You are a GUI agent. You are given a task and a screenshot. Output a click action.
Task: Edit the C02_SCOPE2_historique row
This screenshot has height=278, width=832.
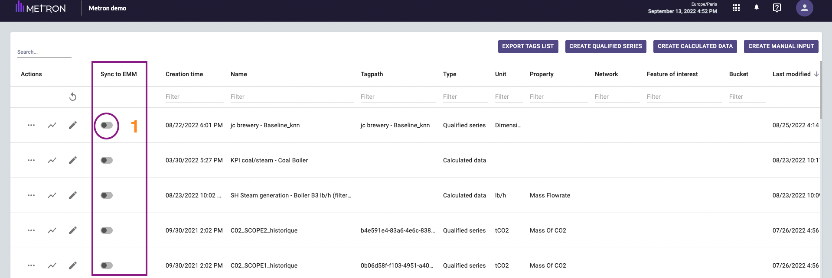tap(73, 230)
